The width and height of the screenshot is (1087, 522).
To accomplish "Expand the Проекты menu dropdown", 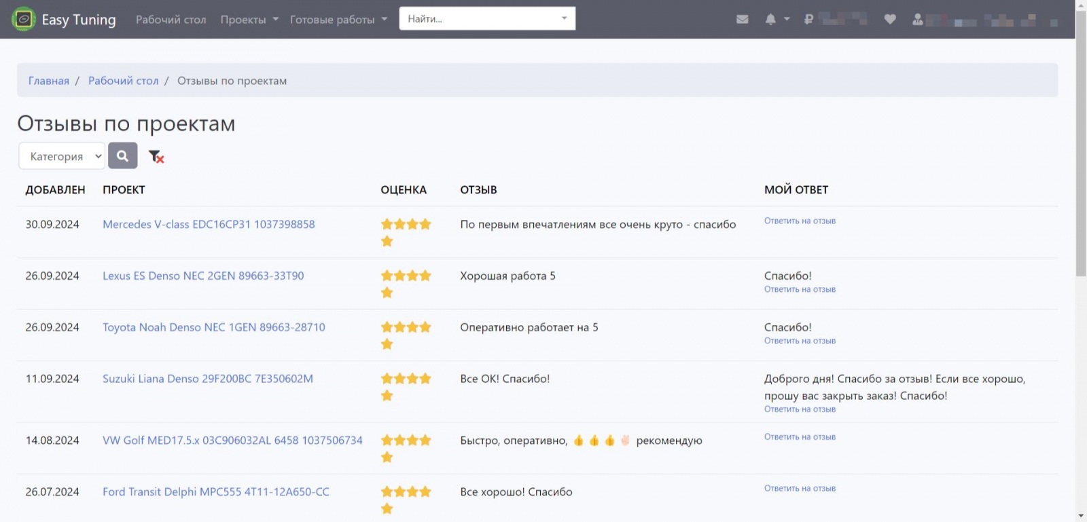I will point(249,20).
